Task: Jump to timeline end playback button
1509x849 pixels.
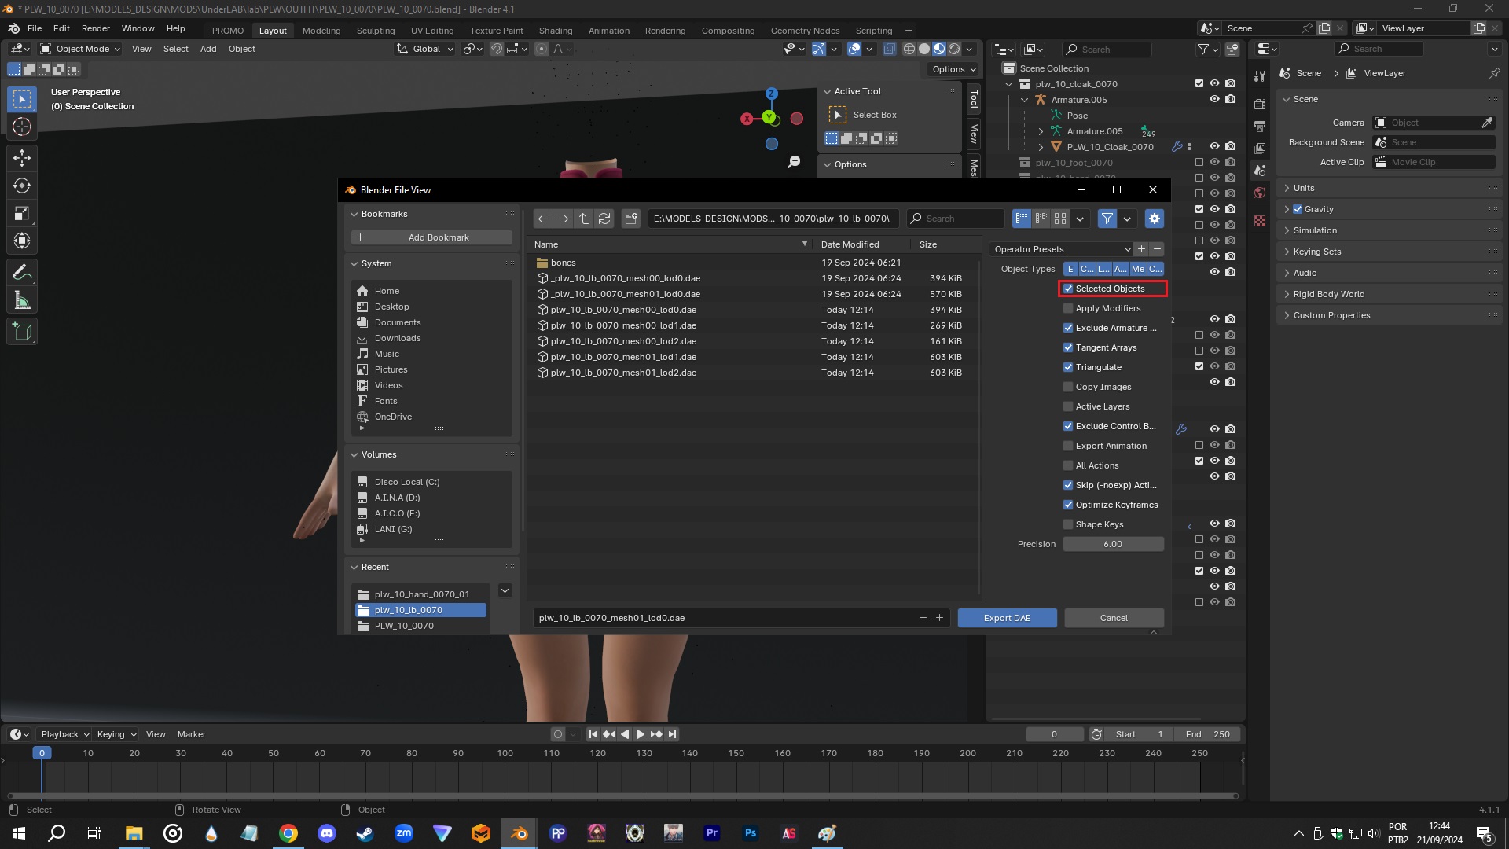Action: 672,734
